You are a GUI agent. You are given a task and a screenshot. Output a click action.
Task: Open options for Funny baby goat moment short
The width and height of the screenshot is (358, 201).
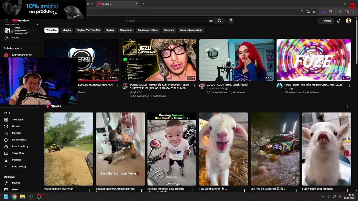(348, 190)
